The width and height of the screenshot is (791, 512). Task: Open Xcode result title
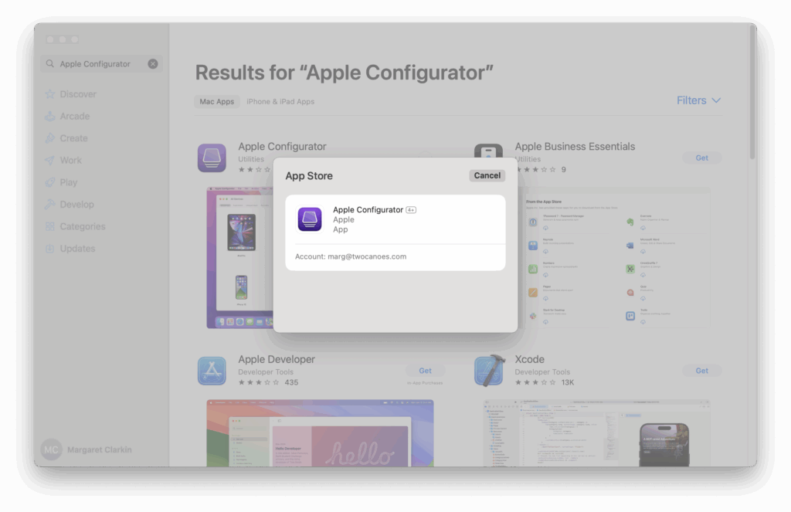click(x=529, y=359)
